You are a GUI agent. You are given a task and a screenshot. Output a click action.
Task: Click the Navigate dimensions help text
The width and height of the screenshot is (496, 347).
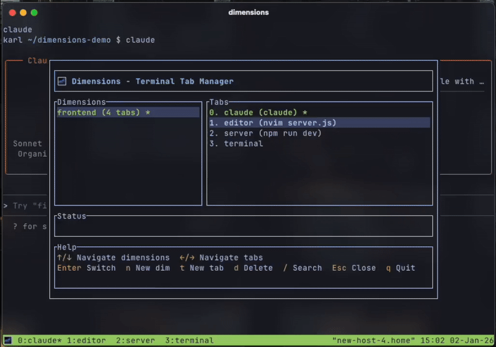click(x=123, y=258)
